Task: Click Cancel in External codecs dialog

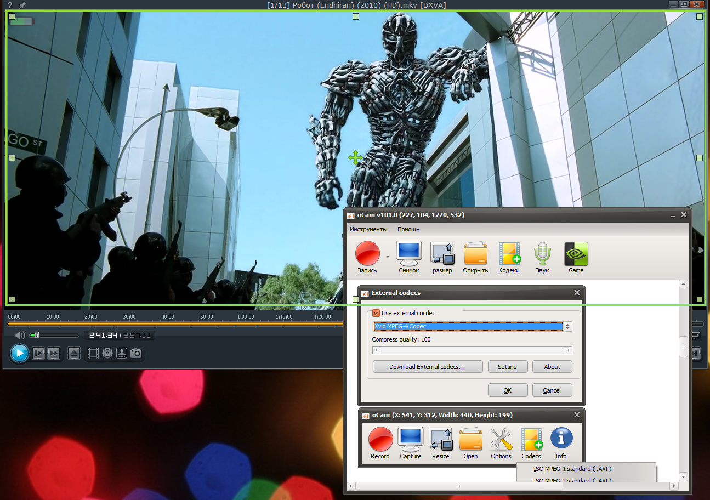Action: pos(552,390)
